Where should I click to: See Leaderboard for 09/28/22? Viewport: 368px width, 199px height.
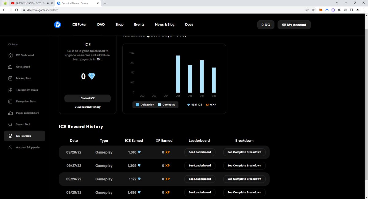click(x=200, y=152)
